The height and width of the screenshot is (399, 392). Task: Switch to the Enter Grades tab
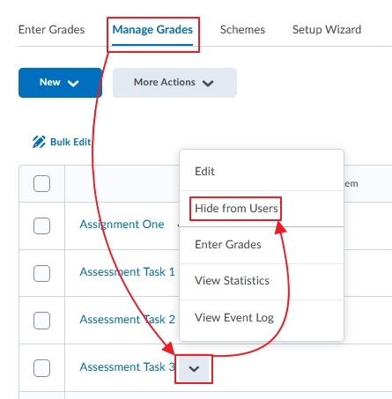[51, 30]
